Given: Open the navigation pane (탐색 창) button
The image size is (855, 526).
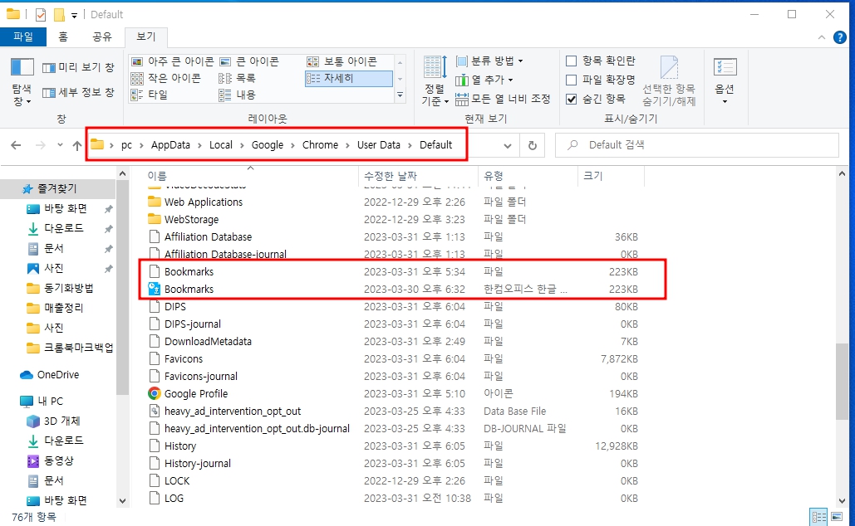Looking at the screenshot, I should [22, 81].
